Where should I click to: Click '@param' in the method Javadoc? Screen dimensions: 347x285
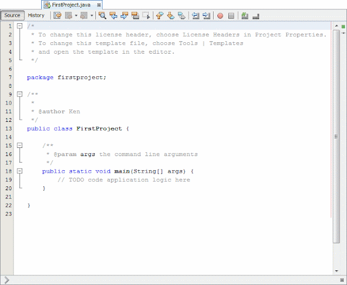click(65, 154)
